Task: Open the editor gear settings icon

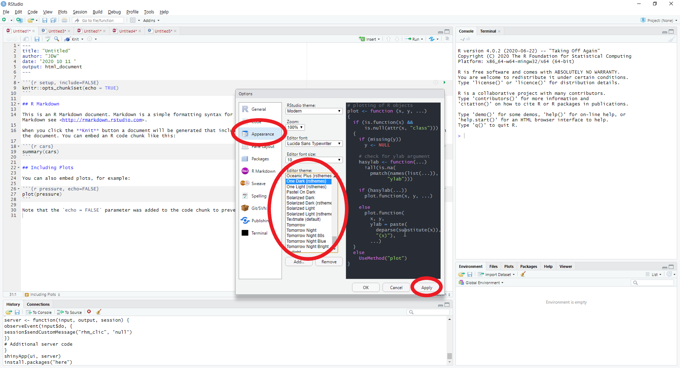Action: (x=90, y=39)
